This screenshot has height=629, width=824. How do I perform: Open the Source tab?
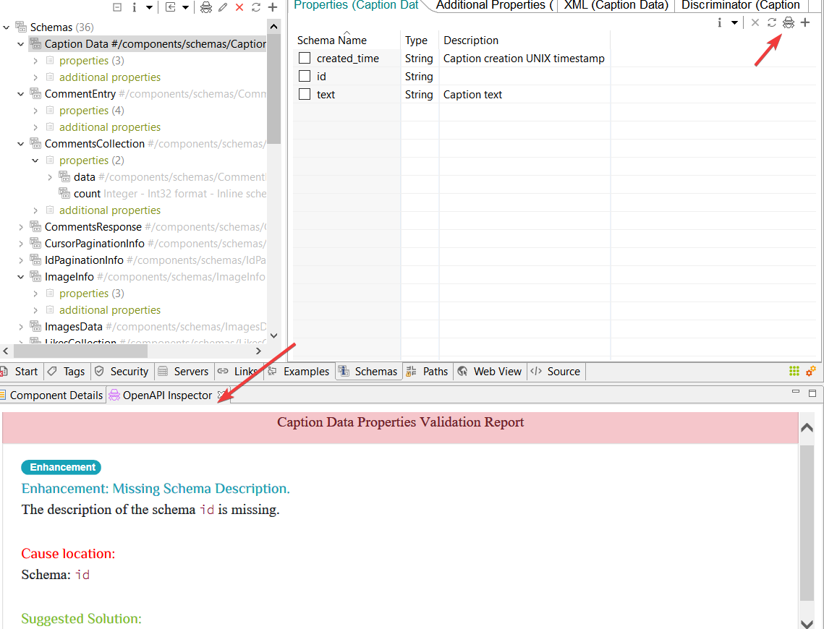[x=556, y=372]
